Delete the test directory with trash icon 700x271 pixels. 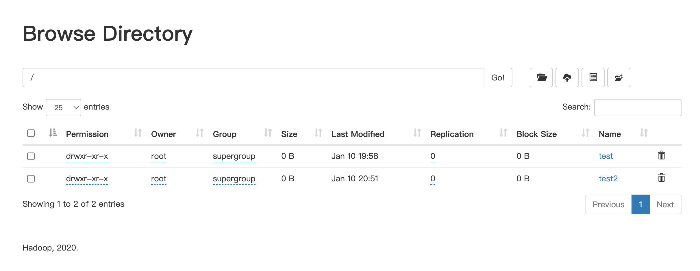pos(661,155)
